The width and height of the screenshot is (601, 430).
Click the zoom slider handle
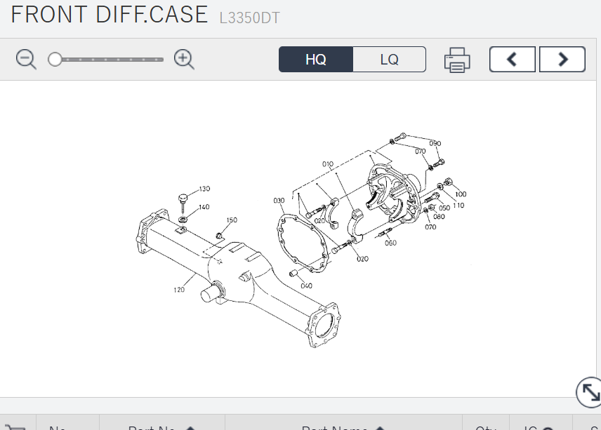click(55, 60)
